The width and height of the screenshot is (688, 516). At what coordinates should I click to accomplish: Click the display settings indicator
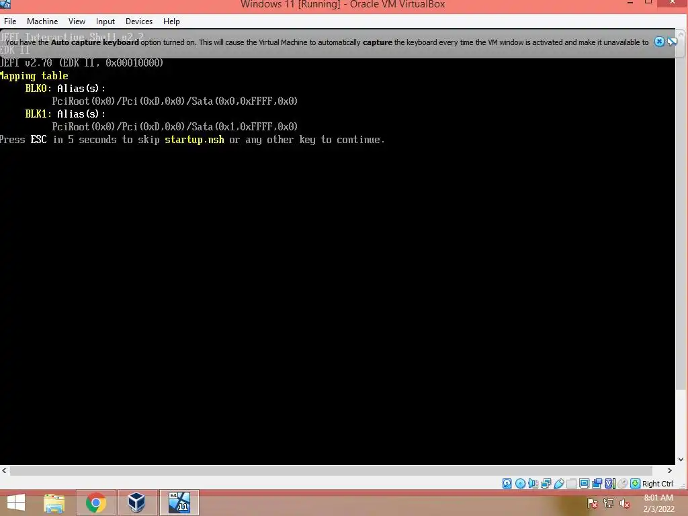(x=584, y=484)
